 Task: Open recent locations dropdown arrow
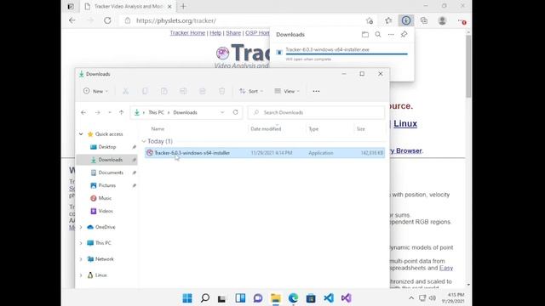click(110, 112)
